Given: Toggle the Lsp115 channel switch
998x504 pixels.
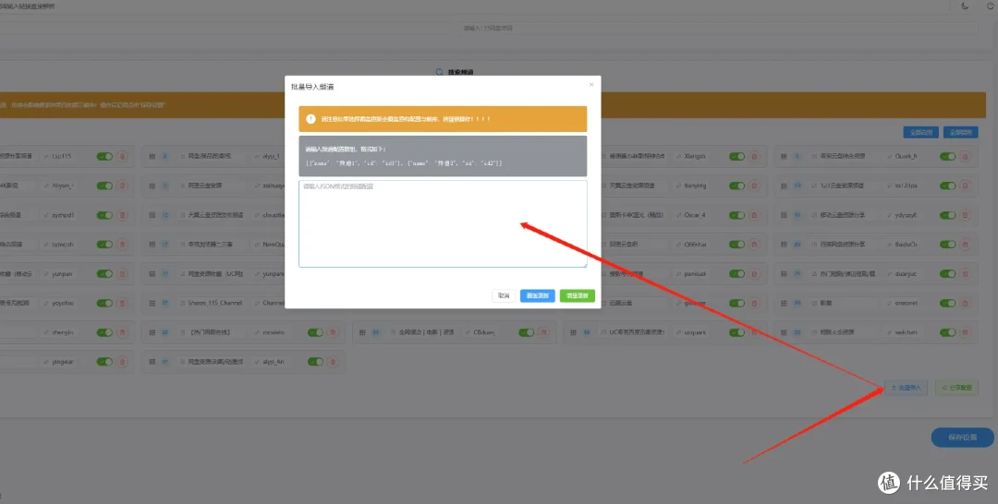Looking at the screenshot, I should pyautogui.click(x=104, y=156).
